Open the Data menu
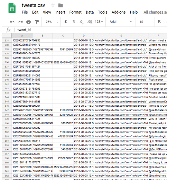Viewport: 169px width, 182px height. (x=90, y=12)
